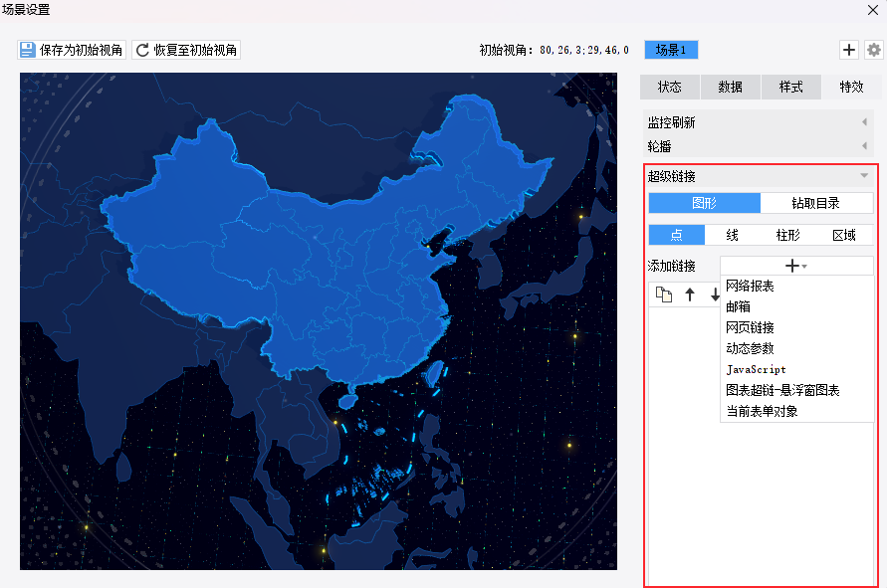Image resolution: width=887 pixels, height=588 pixels.
Task: Open the add link plus dropdown
Action: (x=796, y=266)
